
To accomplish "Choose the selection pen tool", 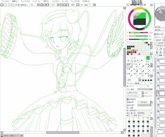I will [x=141, y=75].
